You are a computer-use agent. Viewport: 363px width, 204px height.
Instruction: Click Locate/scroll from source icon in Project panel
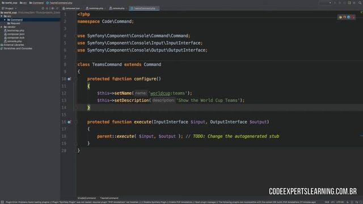(43, 8)
